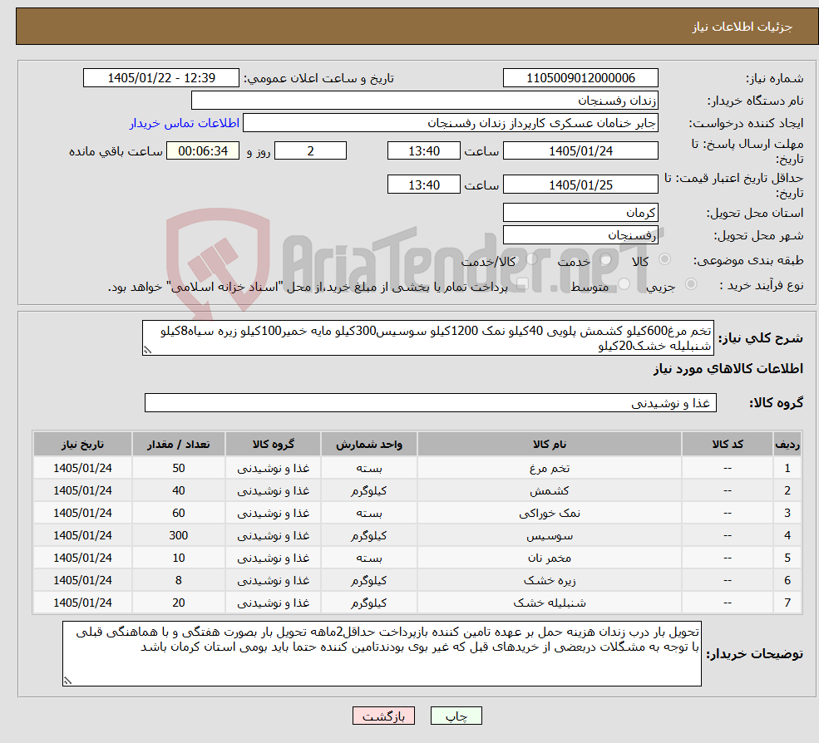Viewport: 819px width, 743px height.
Task: Click row number 7 cell
Action: [x=787, y=603]
